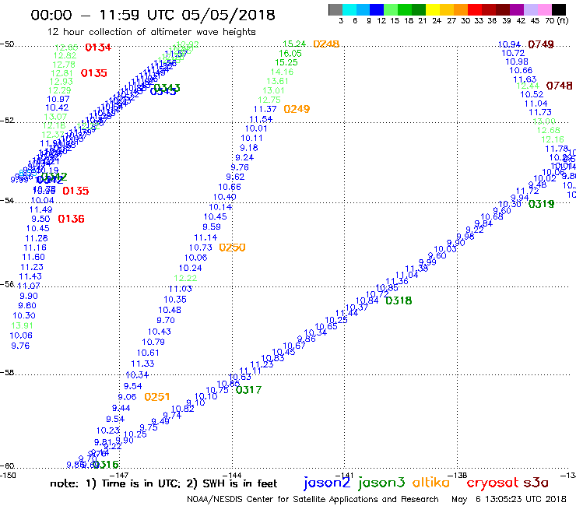Click the jason2 satellite legend label

click(327, 483)
